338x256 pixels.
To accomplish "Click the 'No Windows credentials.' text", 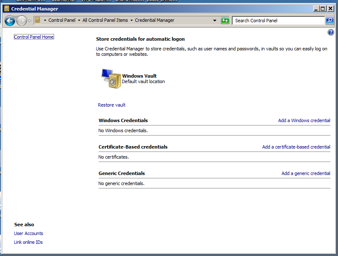I will click(123, 131).
